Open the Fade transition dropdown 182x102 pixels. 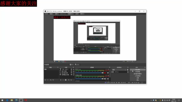point(119,70)
